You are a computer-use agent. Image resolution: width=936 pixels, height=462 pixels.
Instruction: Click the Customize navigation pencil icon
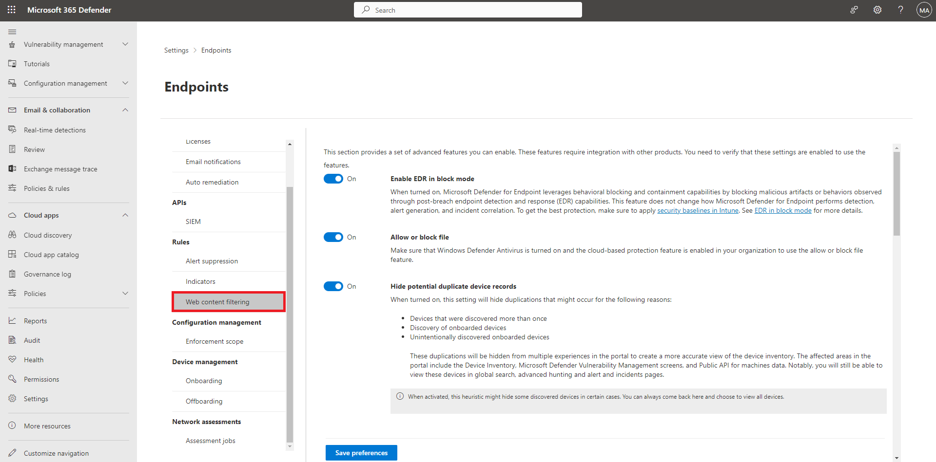(12, 453)
